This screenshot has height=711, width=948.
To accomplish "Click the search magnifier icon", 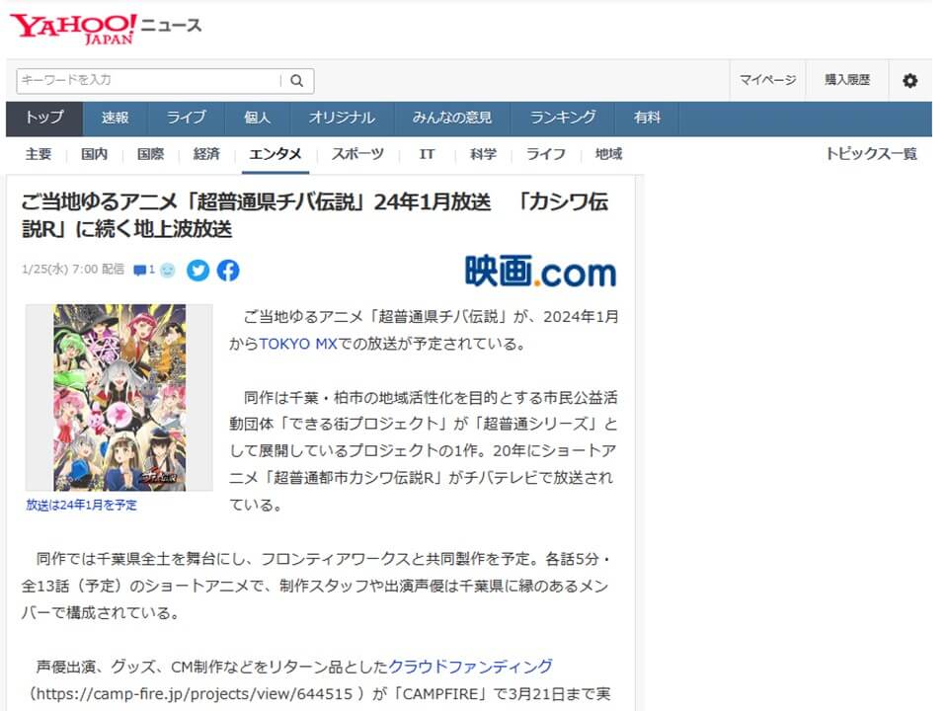I will pyautogui.click(x=296, y=81).
